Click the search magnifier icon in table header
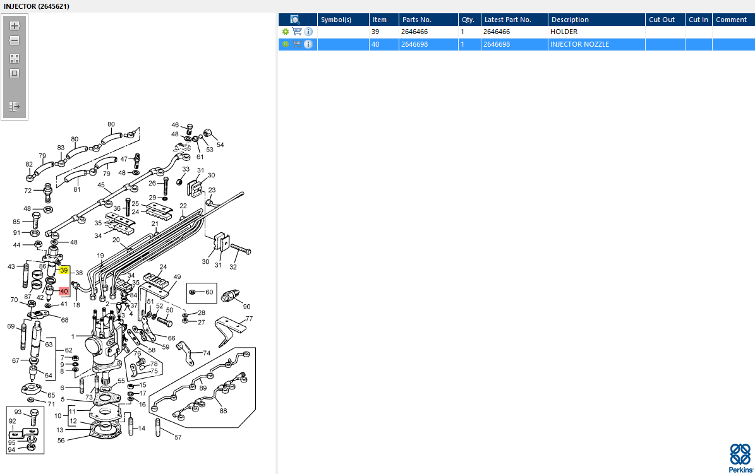Viewport: 755px width, 474px height. tap(294, 20)
